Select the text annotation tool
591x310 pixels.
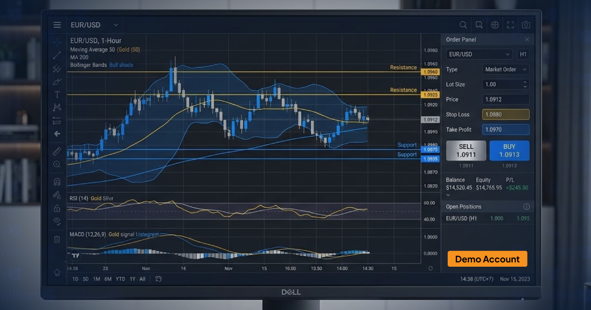[x=57, y=94]
